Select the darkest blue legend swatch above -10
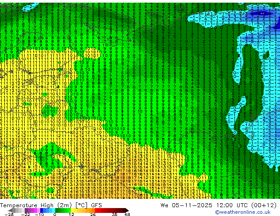This screenshot has width=280, height=216. point(42,210)
